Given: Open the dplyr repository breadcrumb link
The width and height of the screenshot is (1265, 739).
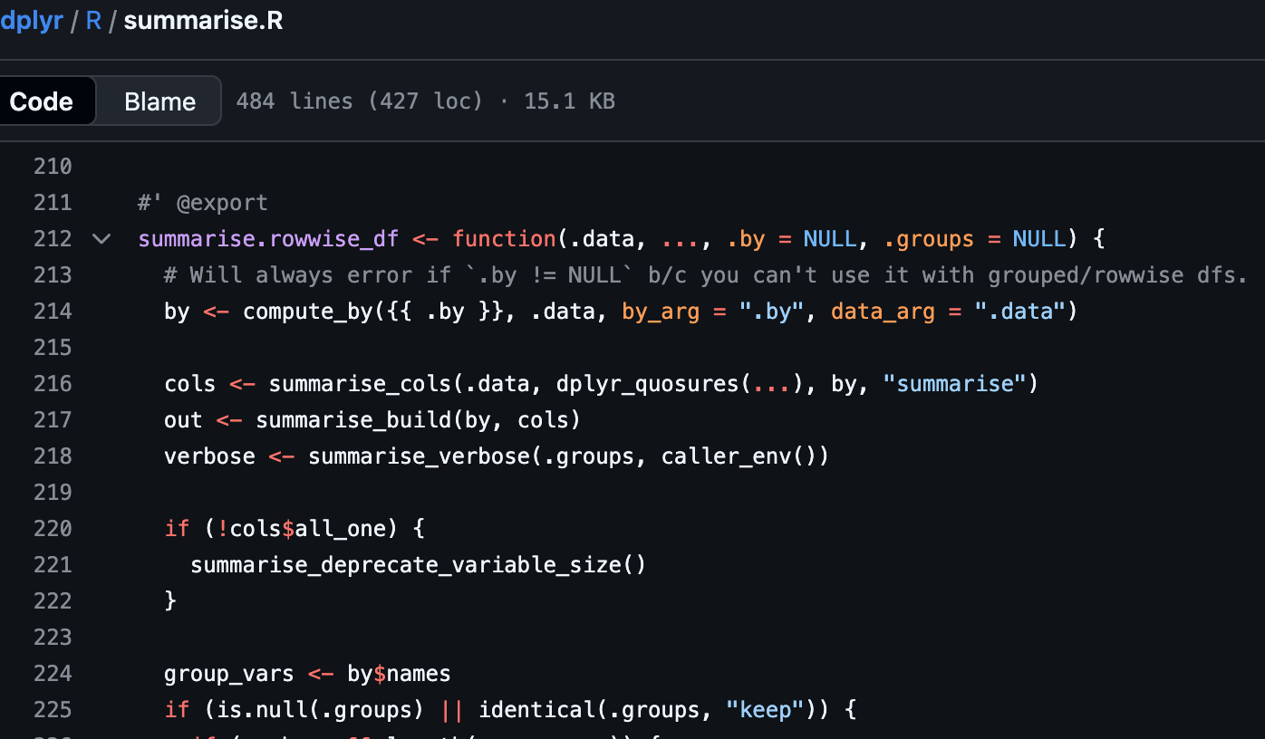Looking at the screenshot, I should [x=31, y=21].
